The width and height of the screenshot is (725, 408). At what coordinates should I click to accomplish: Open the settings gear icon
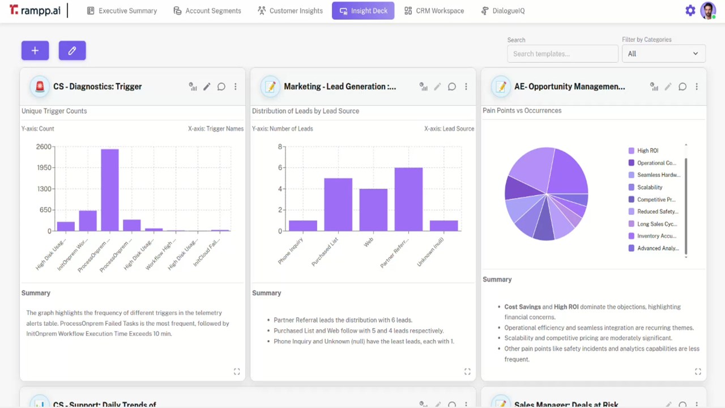click(x=690, y=11)
